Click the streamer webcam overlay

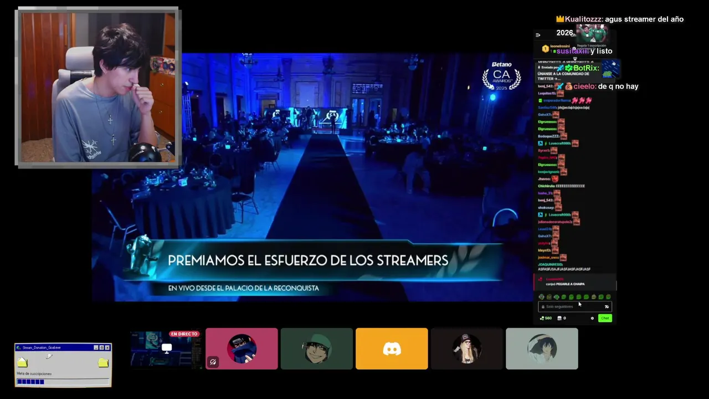pos(97,87)
